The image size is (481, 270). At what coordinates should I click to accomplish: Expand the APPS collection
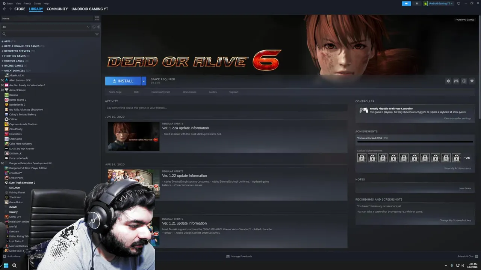point(2,41)
